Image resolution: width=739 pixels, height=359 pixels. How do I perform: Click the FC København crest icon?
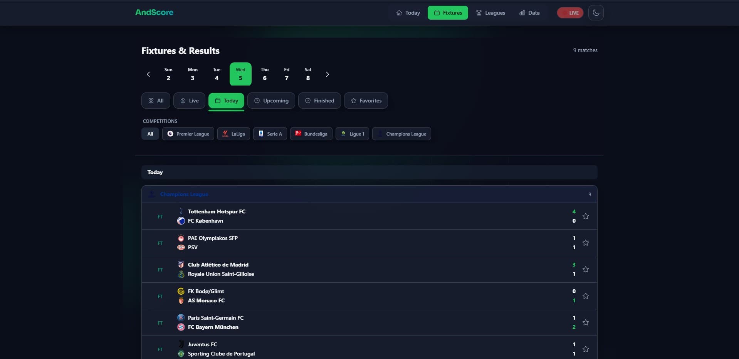[181, 221]
